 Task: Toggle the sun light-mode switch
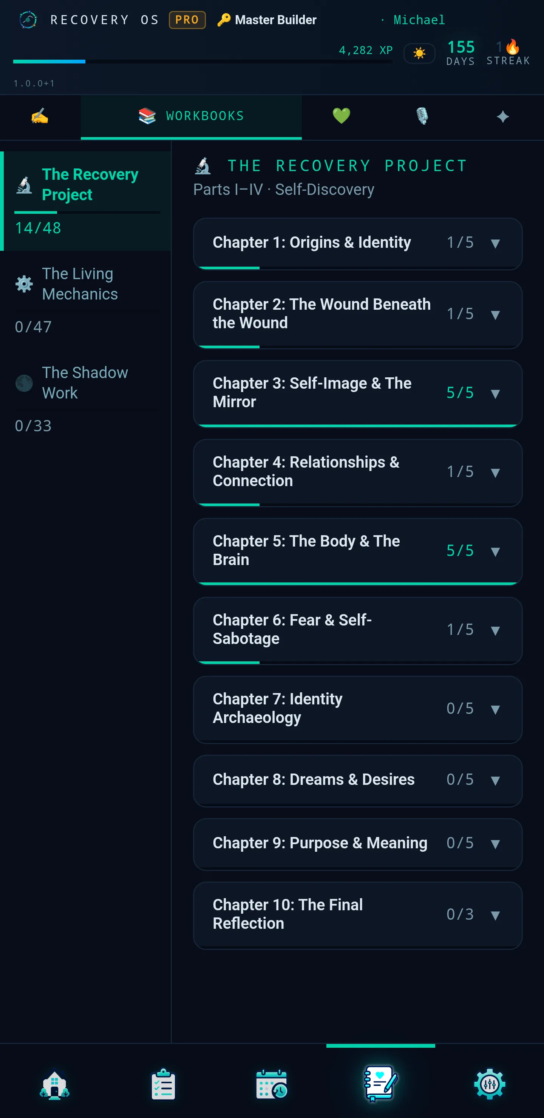(419, 53)
